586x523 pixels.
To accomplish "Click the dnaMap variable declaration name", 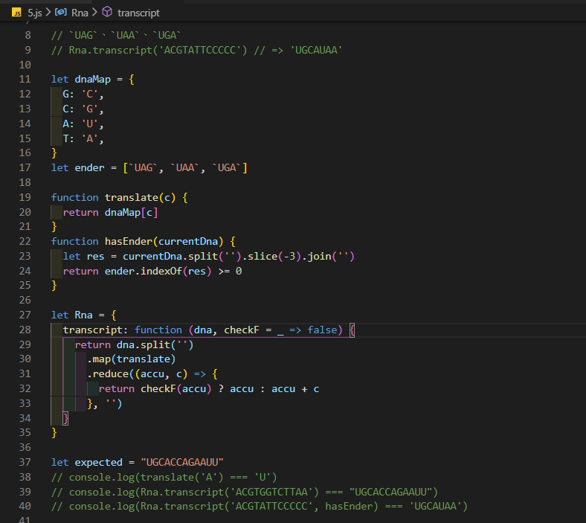I will [x=93, y=80].
